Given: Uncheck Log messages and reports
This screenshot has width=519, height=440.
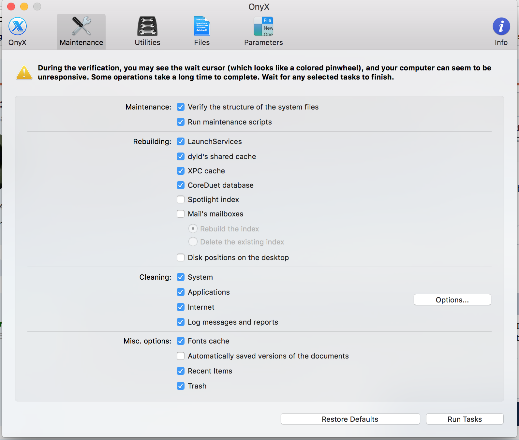Looking at the screenshot, I should point(181,322).
